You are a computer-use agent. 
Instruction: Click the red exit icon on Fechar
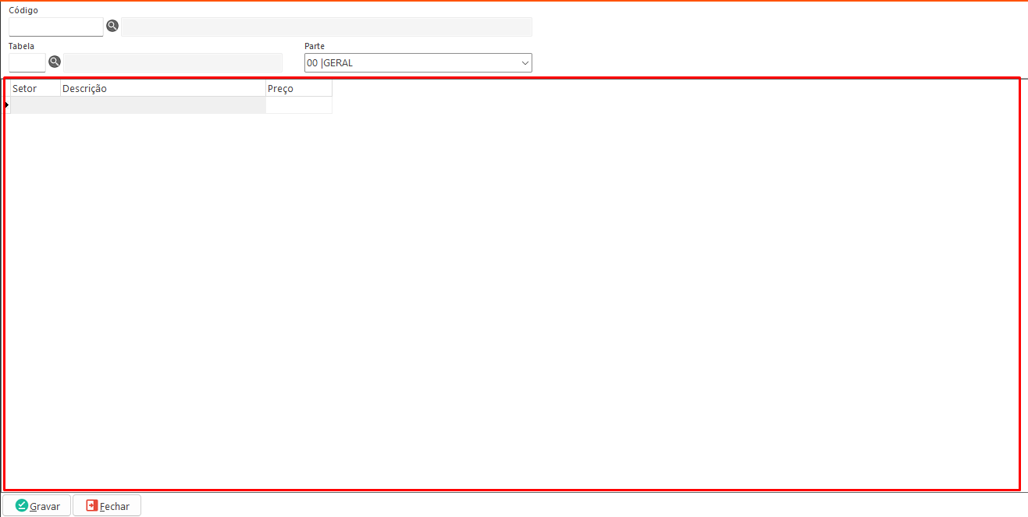(x=92, y=506)
